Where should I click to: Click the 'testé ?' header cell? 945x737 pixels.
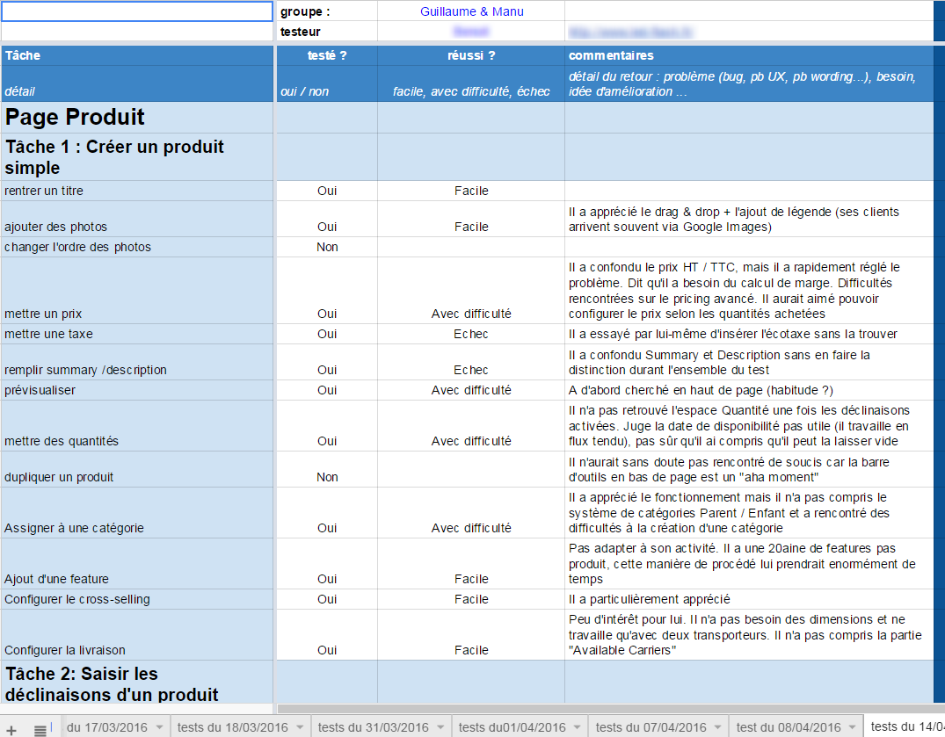(327, 55)
